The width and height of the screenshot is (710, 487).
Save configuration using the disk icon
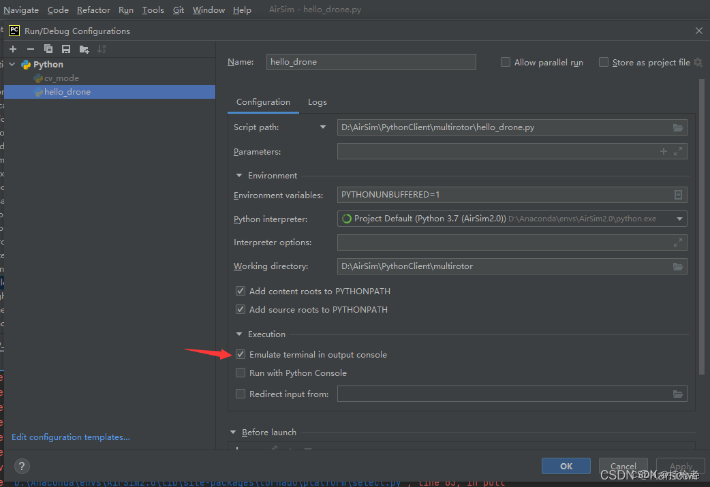[x=66, y=49]
